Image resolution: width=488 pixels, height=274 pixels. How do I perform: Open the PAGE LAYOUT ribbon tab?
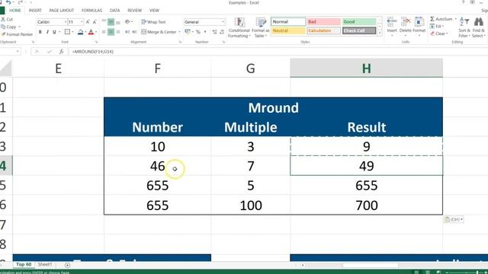coord(62,11)
